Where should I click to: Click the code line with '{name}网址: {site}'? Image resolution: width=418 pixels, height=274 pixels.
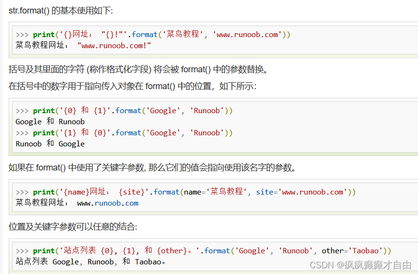click(x=186, y=192)
